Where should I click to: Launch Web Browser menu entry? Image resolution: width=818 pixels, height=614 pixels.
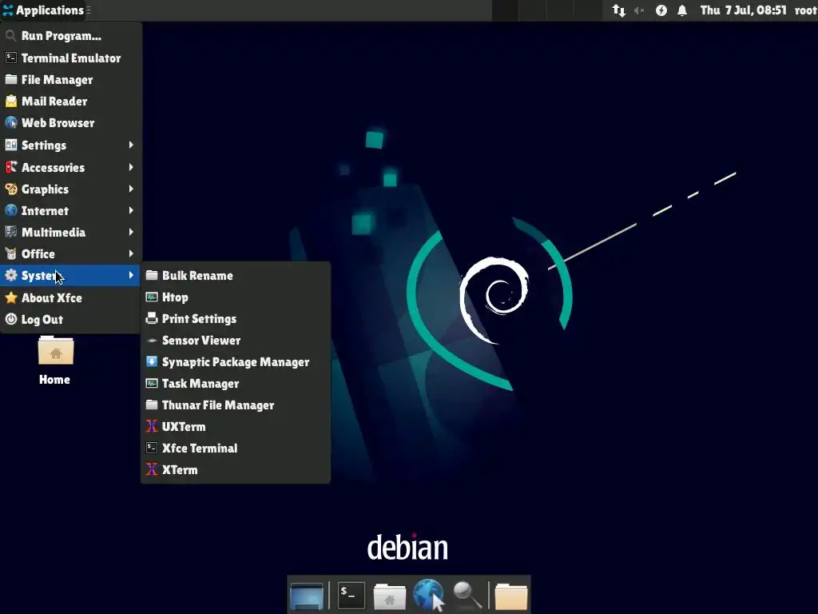pyautogui.click(x=71, y=122)
